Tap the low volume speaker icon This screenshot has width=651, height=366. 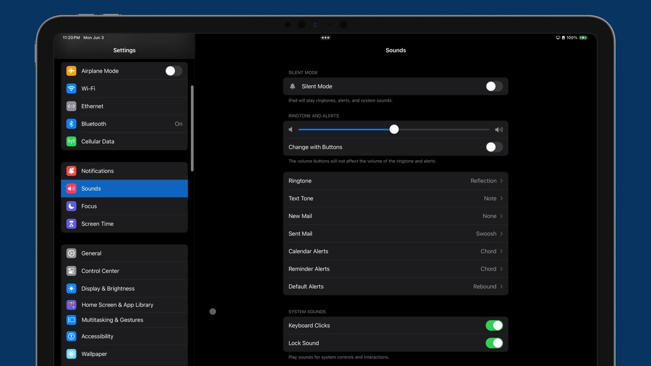[x=291, y=129]
